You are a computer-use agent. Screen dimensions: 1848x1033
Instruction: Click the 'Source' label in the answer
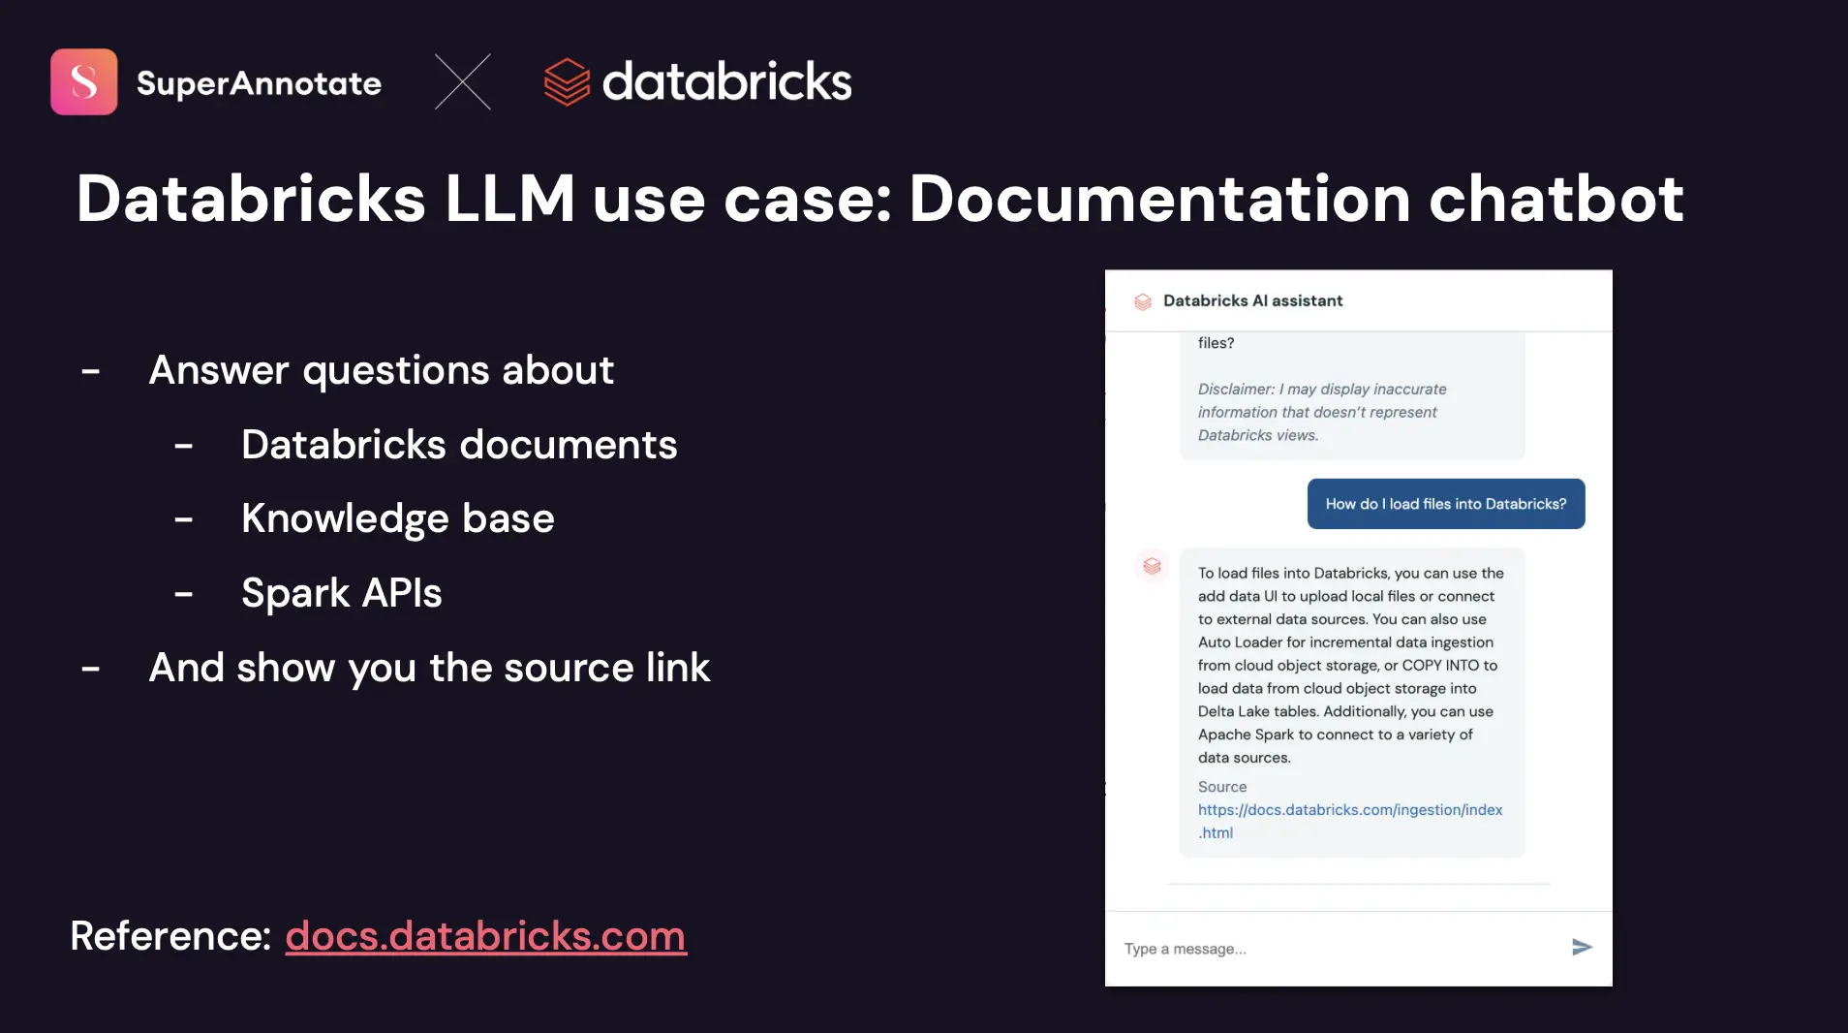1222,787
